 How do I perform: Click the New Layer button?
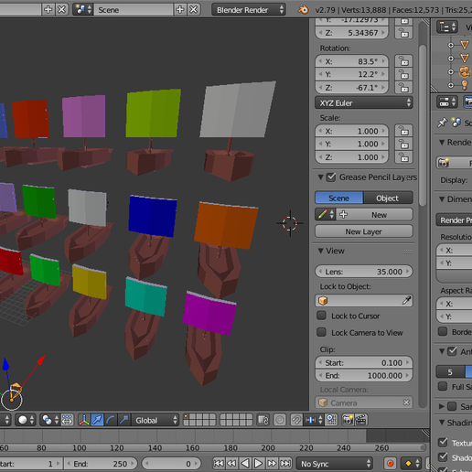point(364,231)
